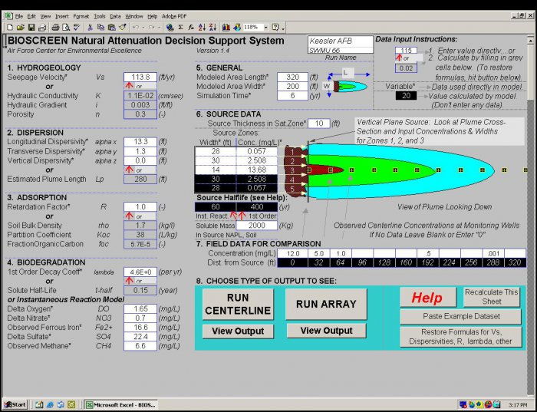Image resolution: width=537 pixels, height=412 pixels.
Task: Click the Drawing toolbar icon
Action: pos(237,28)
